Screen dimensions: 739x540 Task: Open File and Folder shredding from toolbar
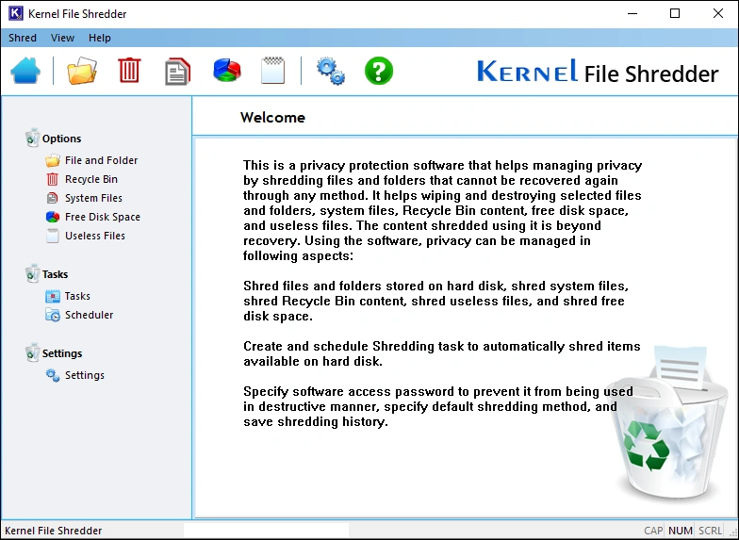pyautogui.click(x=82, y=71)
